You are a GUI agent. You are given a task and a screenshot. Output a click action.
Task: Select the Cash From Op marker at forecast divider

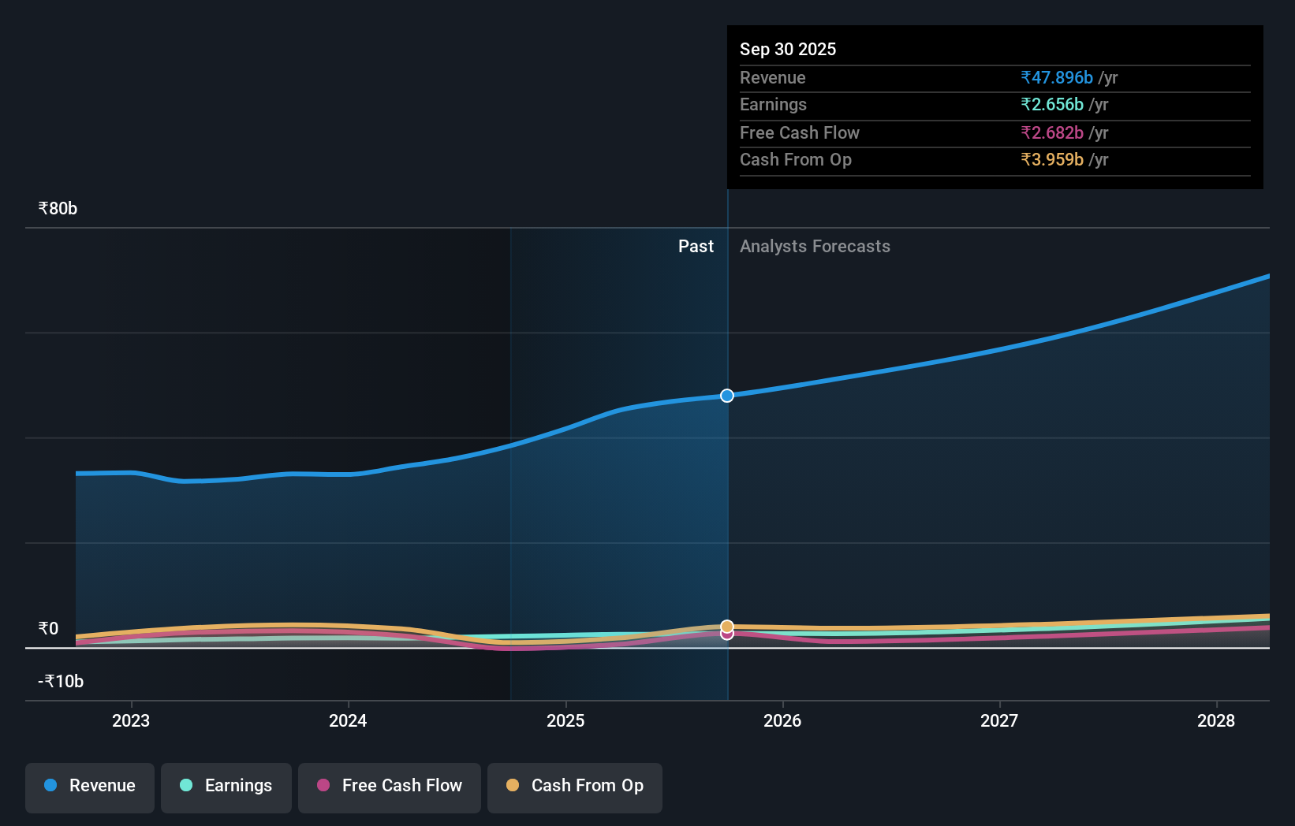coord(726,625)
